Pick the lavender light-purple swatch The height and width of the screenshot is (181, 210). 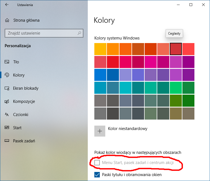126,75
